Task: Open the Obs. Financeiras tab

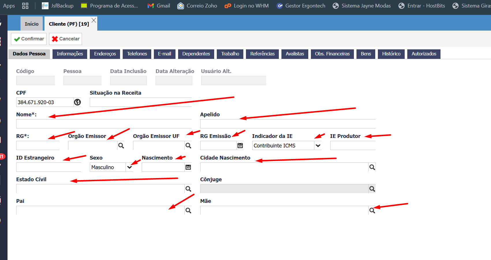Action: [332, 54]
